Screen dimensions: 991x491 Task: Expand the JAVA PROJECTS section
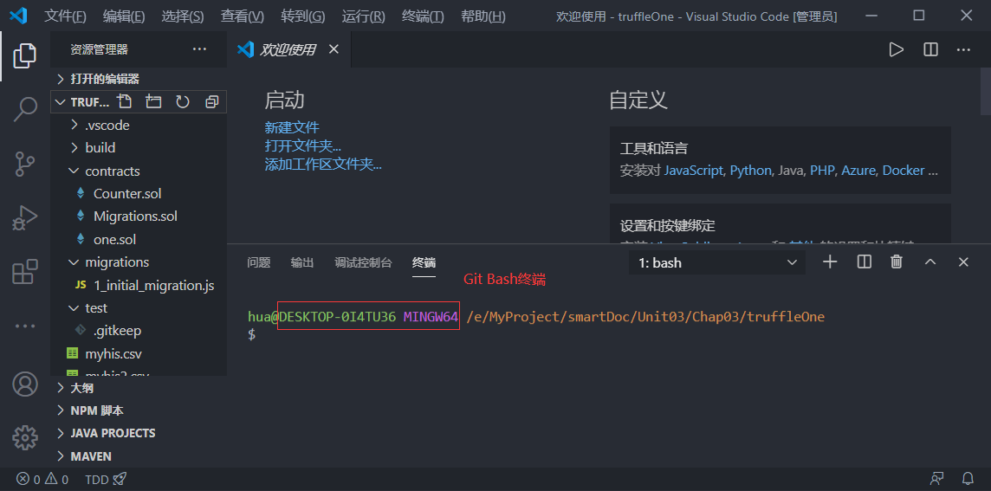click(139, 433)
